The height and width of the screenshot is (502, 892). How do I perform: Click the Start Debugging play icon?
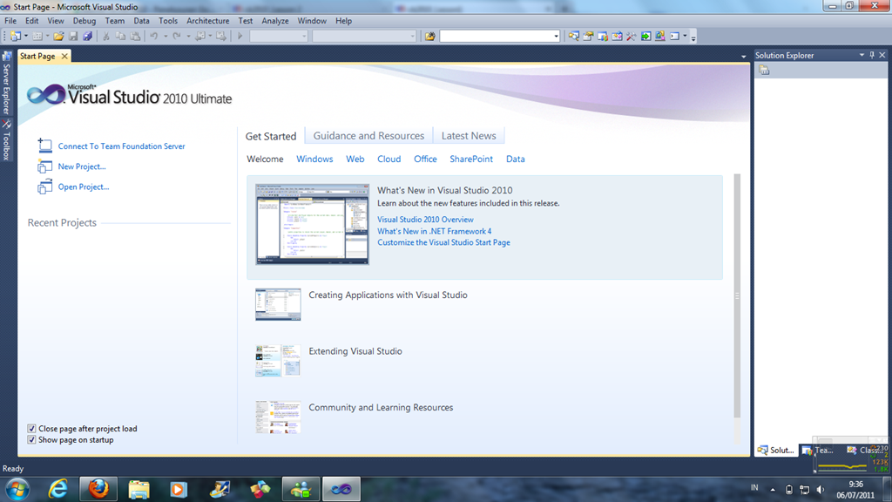click(x=240, y=37)
